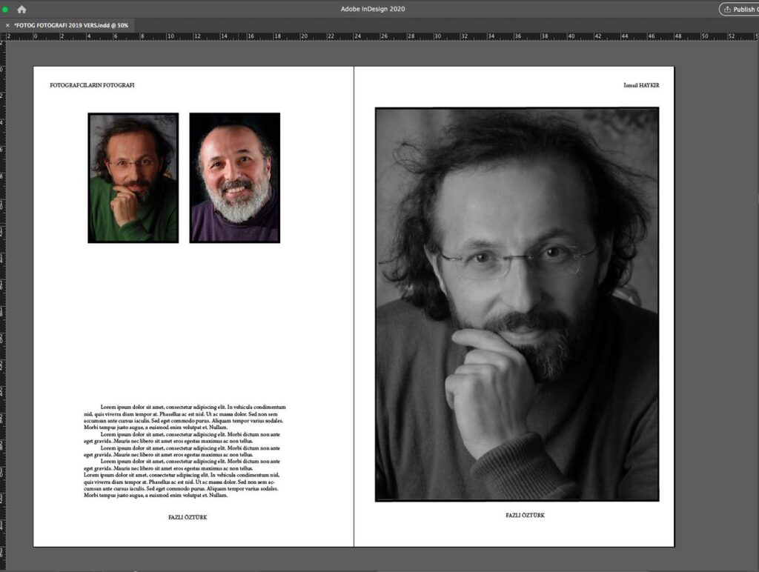This screenshot has height=572, width=759.
Task: Click the horizontal ruler at mark 24
Action: pos(357,36)
